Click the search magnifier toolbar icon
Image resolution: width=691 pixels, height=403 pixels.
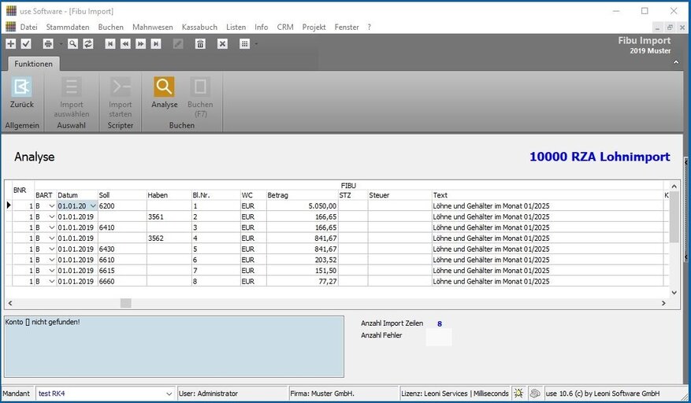72,44
